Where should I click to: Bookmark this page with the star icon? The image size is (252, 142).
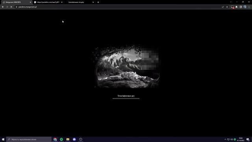pyautogui.click(x=227, y=7)
